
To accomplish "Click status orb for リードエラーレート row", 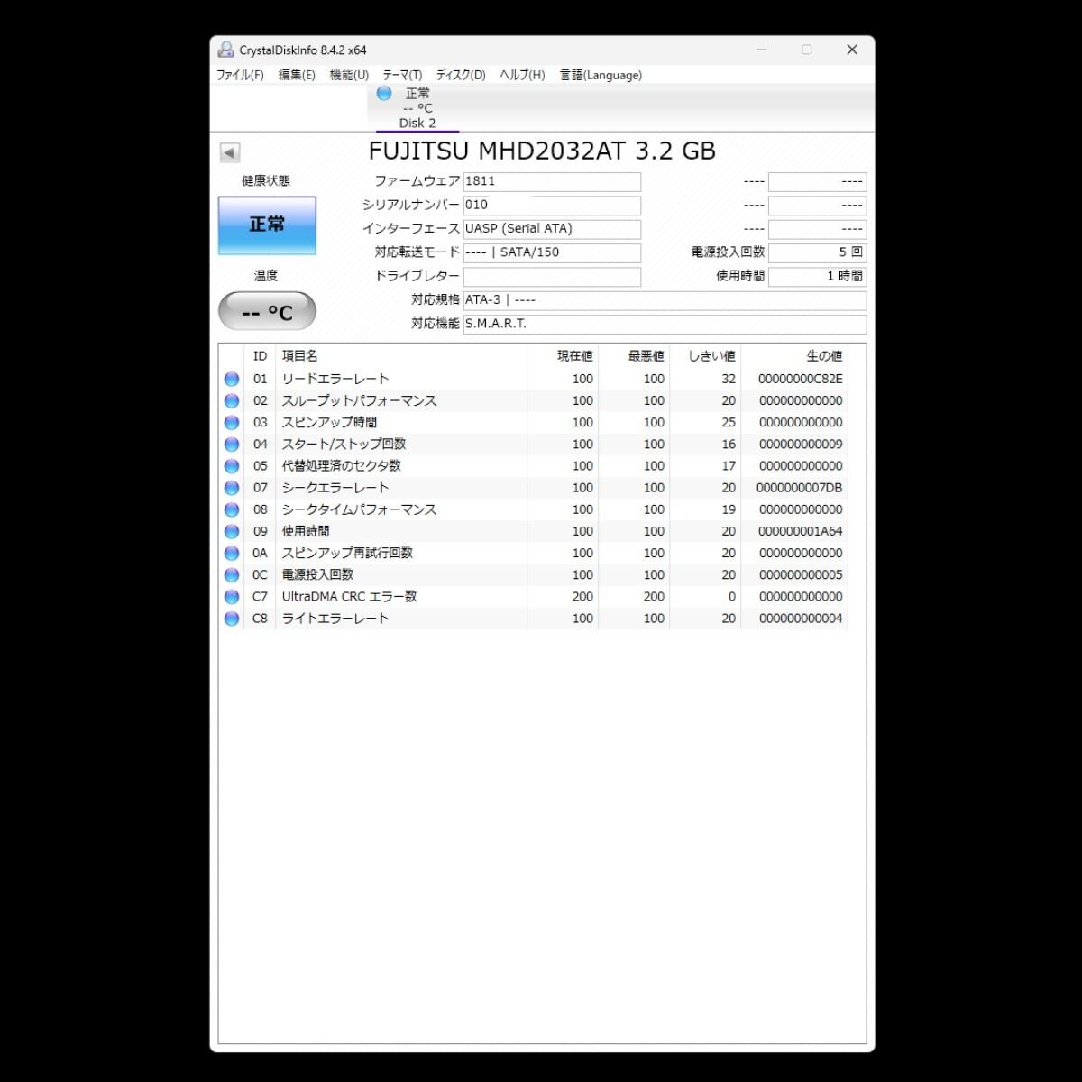I will (232, 380).
